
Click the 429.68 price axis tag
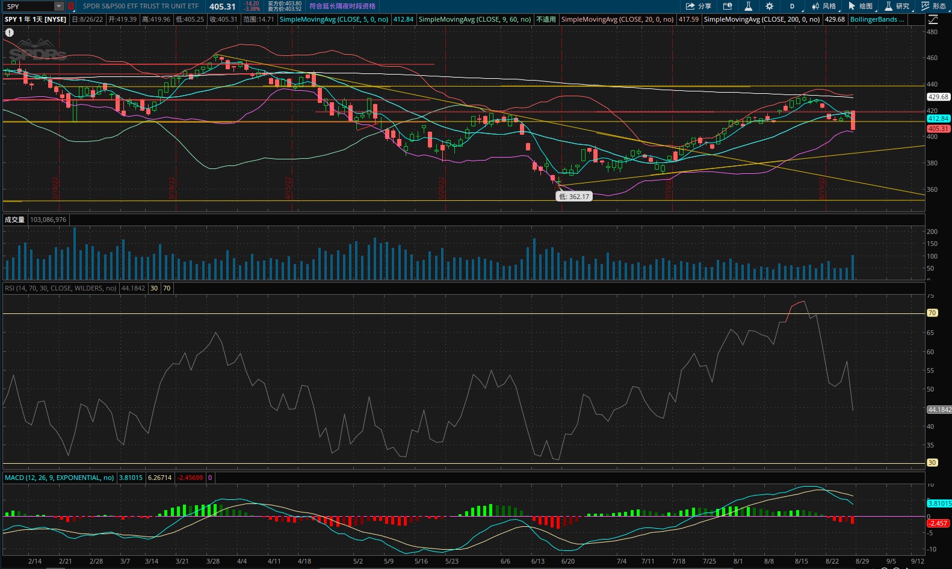coord(938,97)
